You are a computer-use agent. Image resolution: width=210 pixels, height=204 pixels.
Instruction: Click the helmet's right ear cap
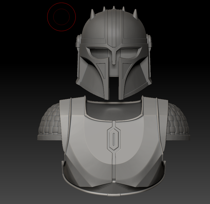[x=150, y=42]
